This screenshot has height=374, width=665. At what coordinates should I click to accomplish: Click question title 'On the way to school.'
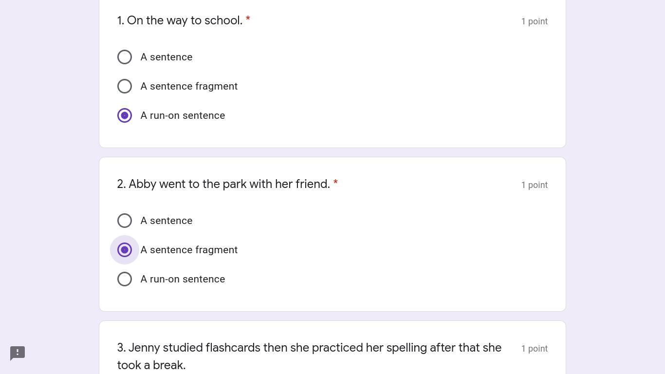click(180, 20)
